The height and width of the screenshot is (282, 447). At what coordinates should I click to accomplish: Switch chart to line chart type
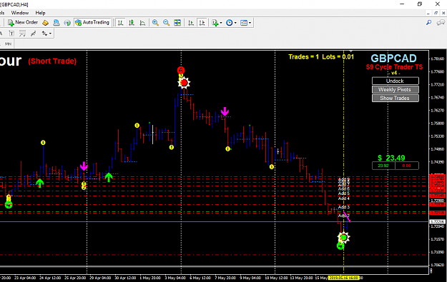[142, 23]
